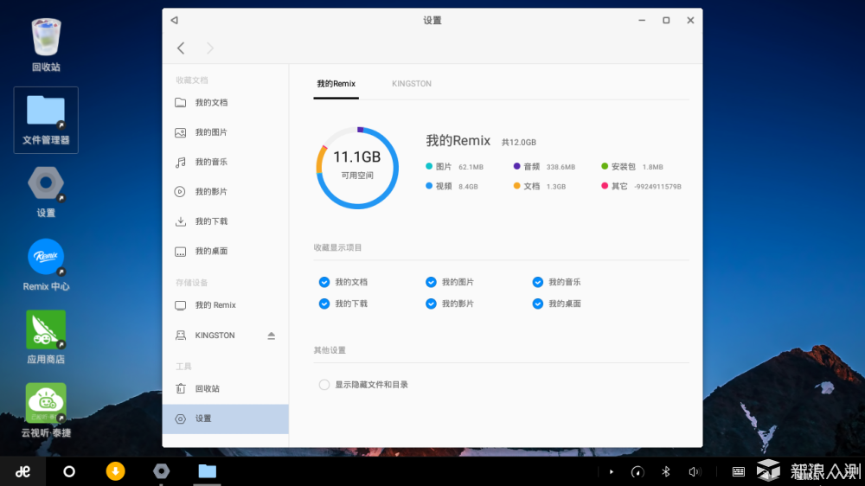865x486 pixels.
Task: Eject the KINGSTON drive
Action: pos(271,336)
